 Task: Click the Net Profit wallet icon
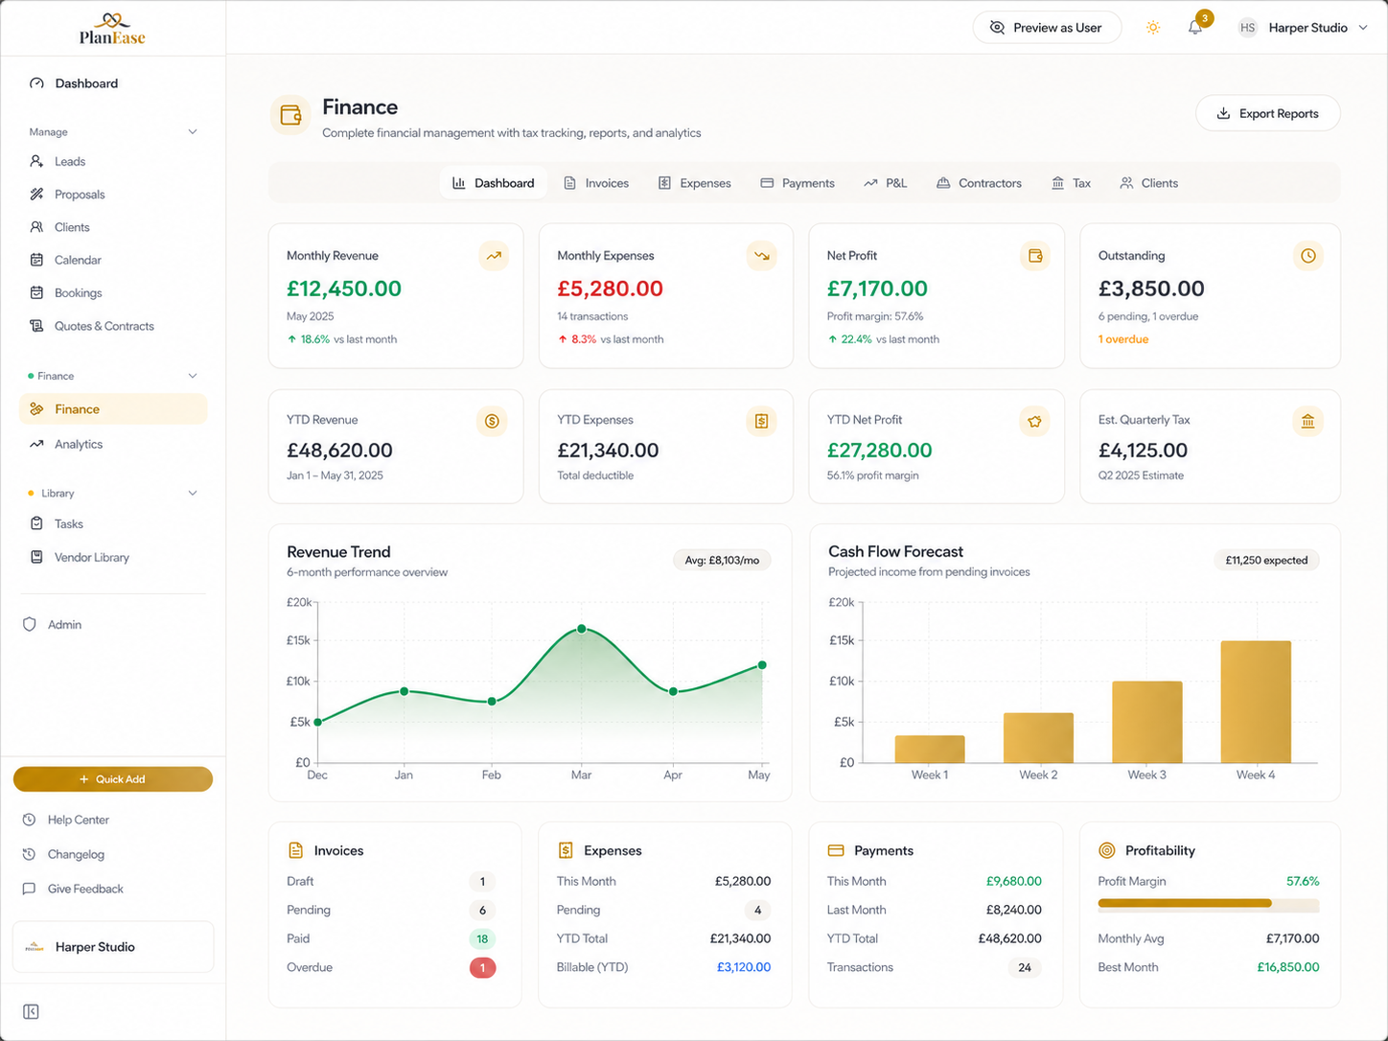(1035, 256)
